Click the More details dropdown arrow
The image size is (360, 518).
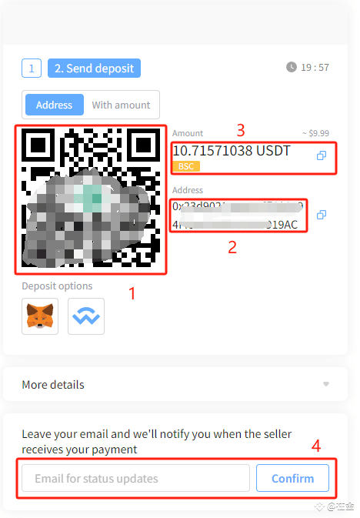click(326, 384)
